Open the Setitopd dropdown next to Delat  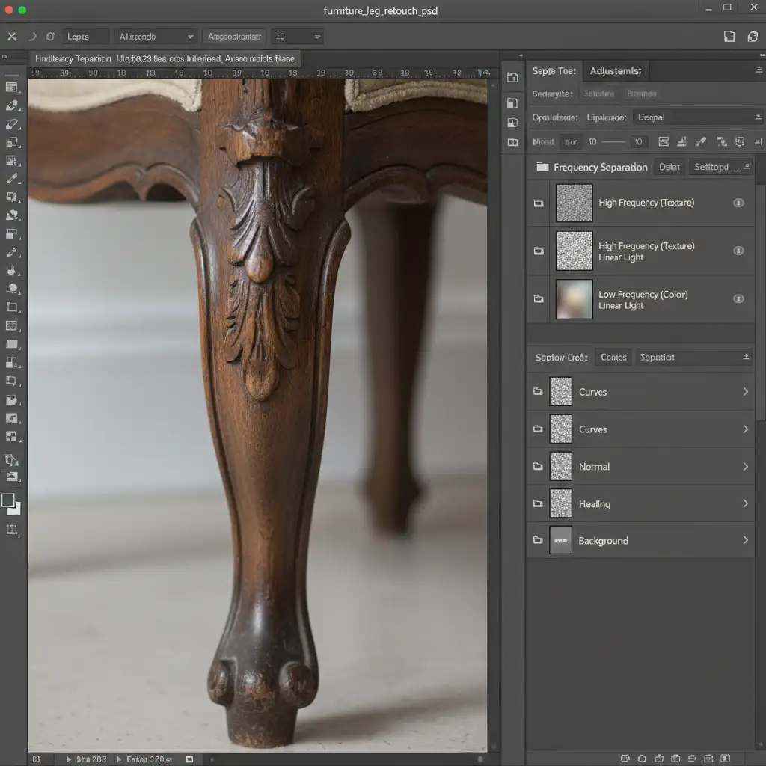720,168
